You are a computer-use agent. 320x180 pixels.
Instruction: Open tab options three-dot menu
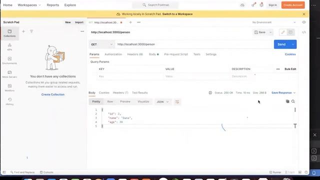138,22
